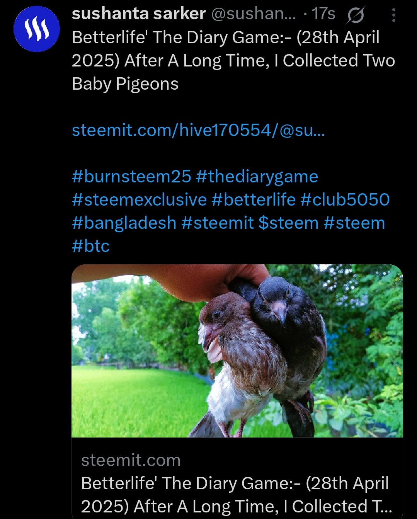Screen dimensions: 417x519
Task: Tap the $steem cashtag
Action: [288, 223]
